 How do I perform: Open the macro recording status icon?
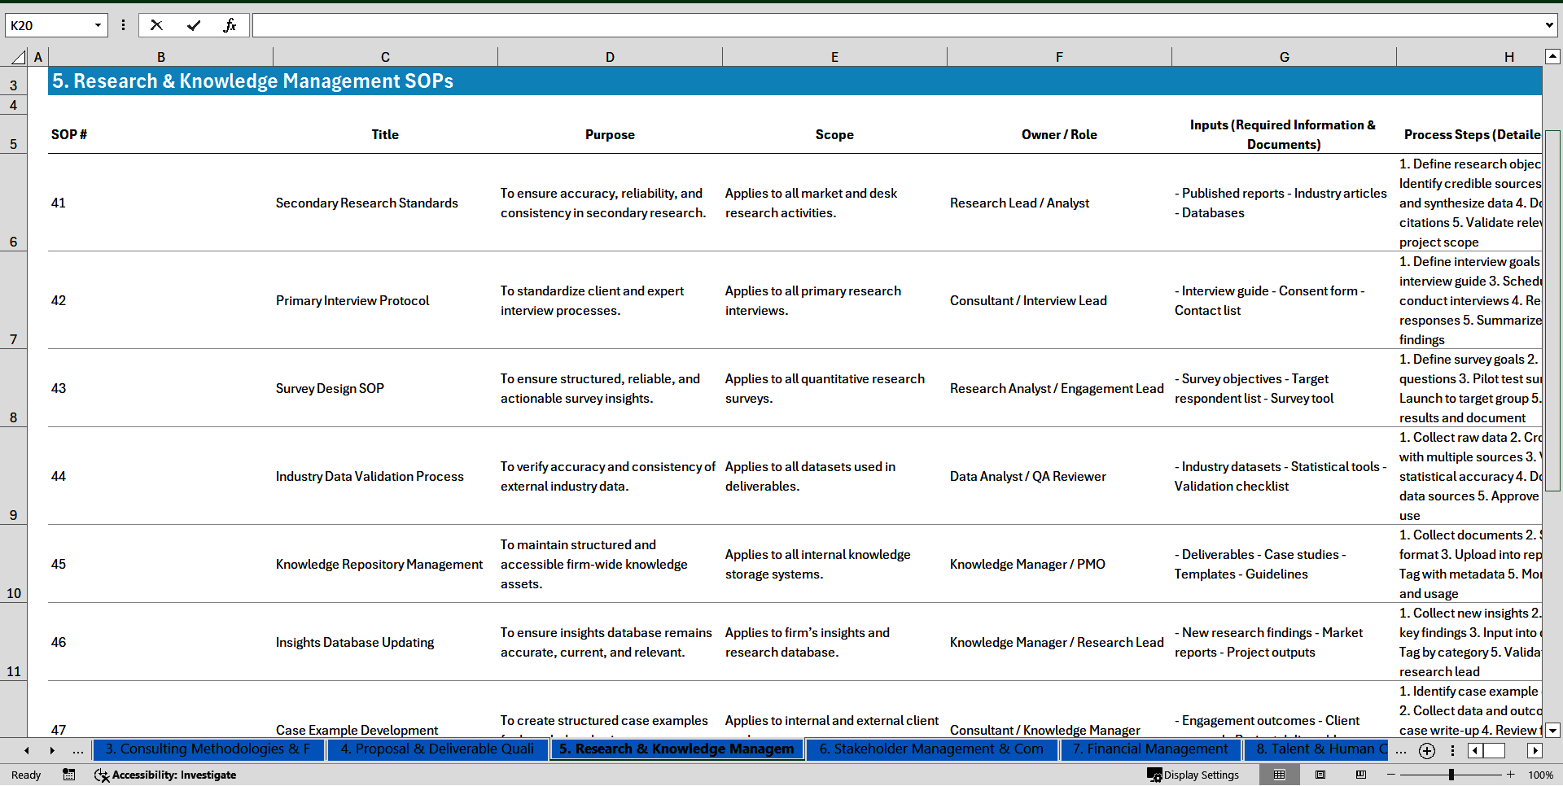click(x=69, y=775)
